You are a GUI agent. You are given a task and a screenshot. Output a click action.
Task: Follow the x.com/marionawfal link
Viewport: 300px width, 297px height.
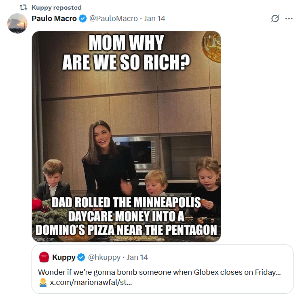(91, 282)
